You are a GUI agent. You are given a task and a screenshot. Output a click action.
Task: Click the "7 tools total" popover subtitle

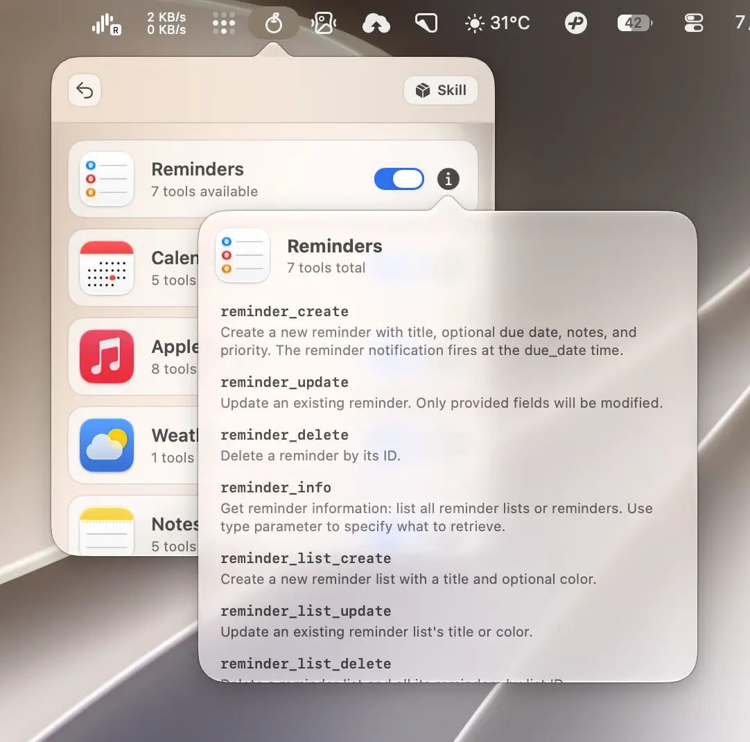click(x=326, y=268)
